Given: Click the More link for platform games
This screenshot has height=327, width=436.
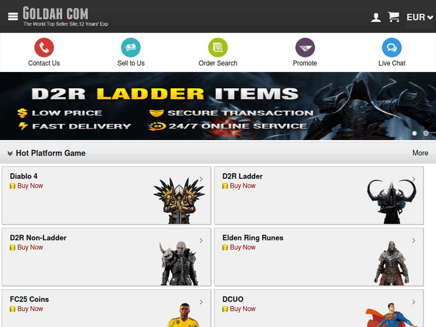Looking at the screenshot, I should pos(420,153).
